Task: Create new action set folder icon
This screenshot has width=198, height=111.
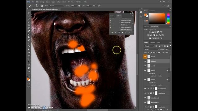Action: (123, 32)
